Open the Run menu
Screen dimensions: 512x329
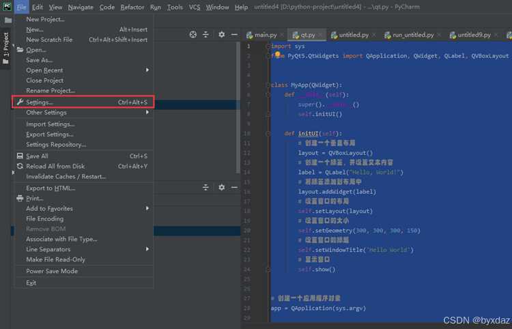156,7
